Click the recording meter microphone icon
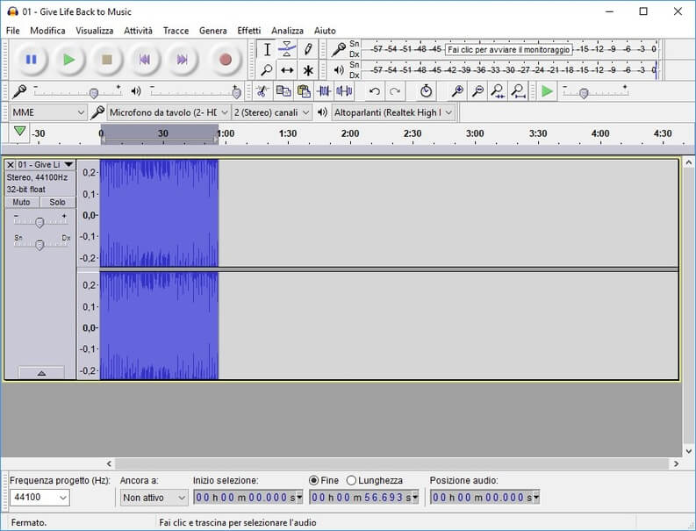Image resolution: width=696 pixels, height=531 pixels. 339,49
